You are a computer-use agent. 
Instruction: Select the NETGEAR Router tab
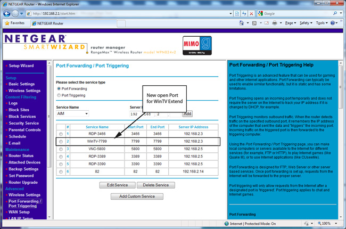tap(73, 23)
